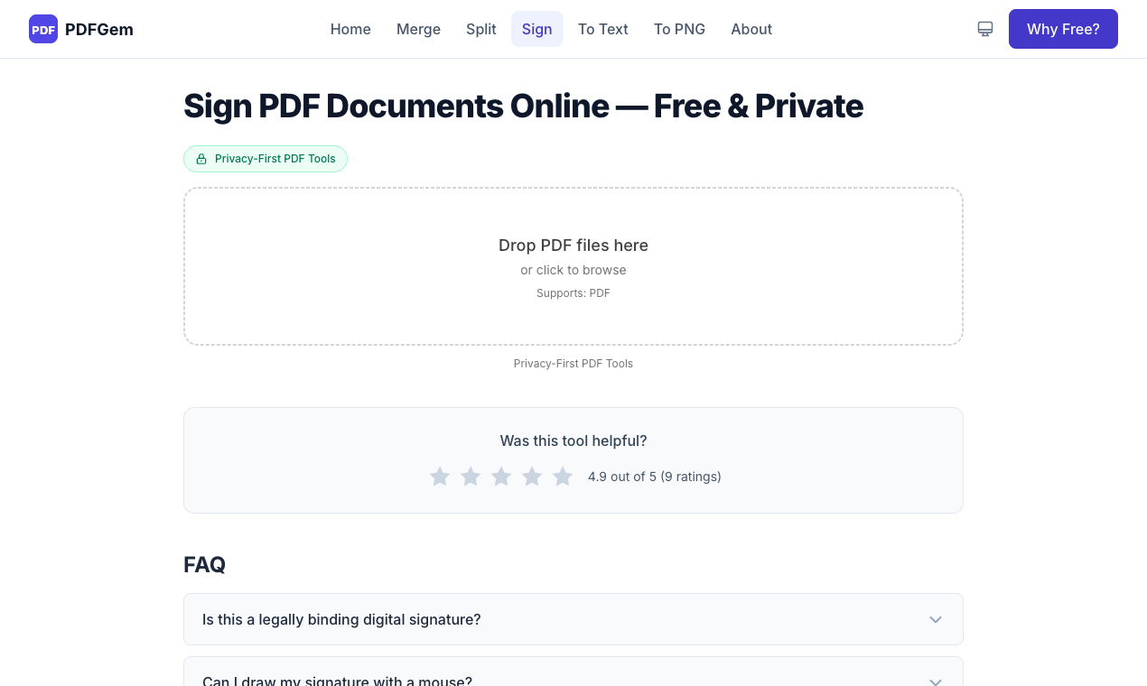Expand the draw signature with mouse FAQ
The height and width of the screenshot is (686, 1147).
point(573,679)
